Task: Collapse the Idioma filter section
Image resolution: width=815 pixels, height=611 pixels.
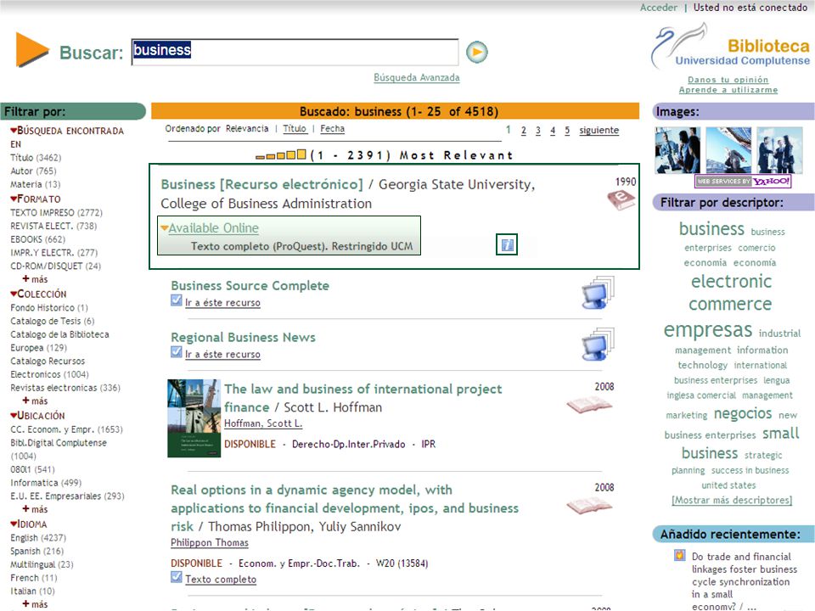Action: (x=14, y=524)
